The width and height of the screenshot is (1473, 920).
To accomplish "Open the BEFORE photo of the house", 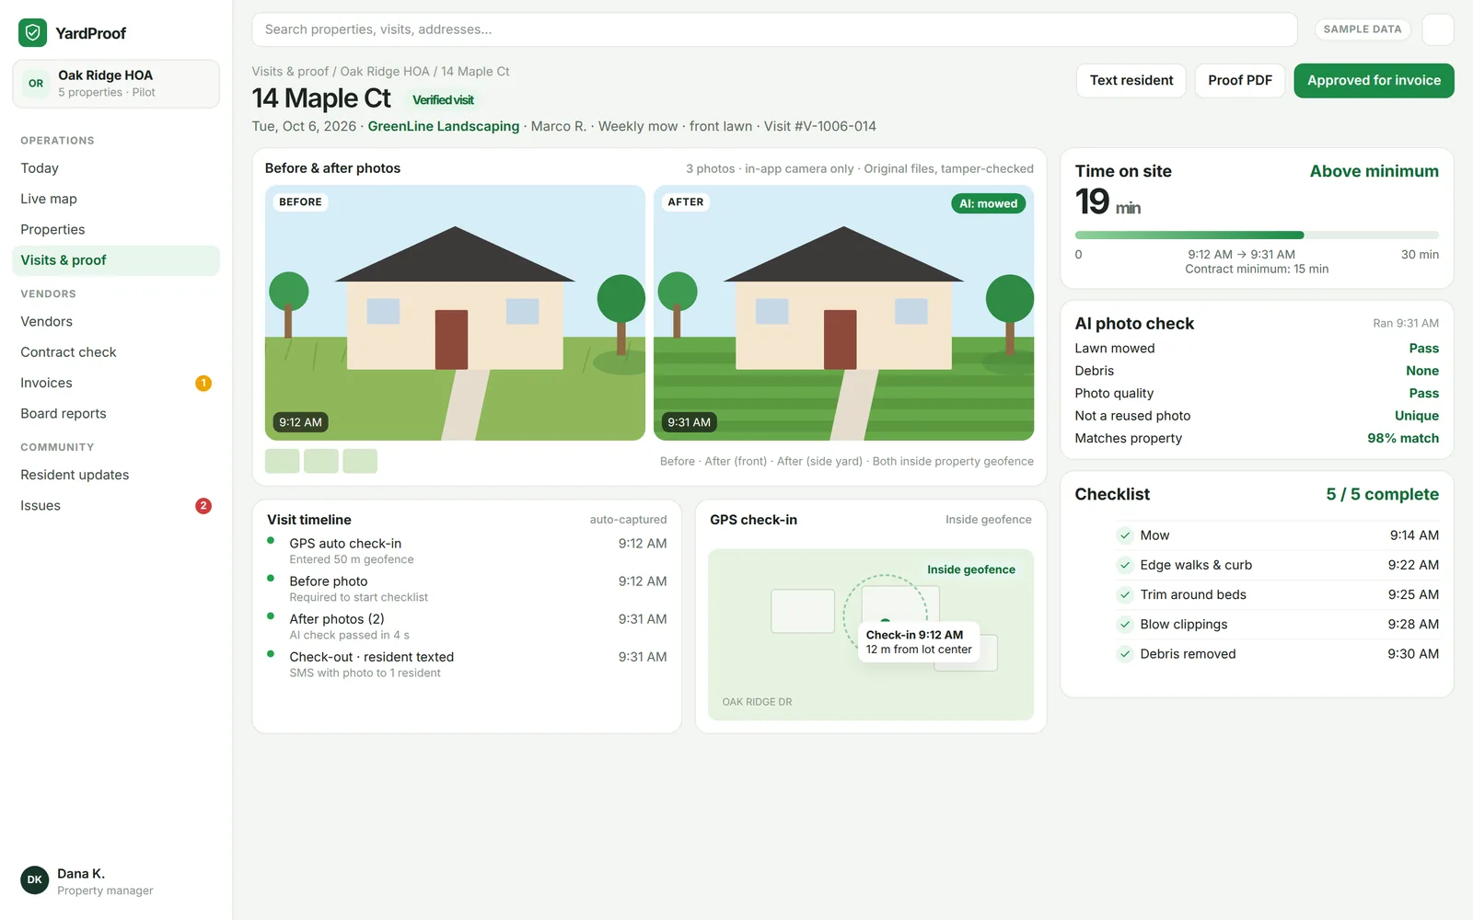I will point(455,313).
